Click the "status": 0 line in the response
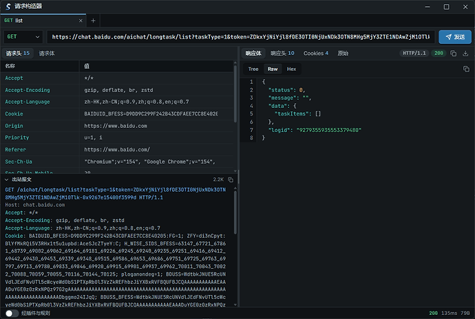The image size is (475, 319). (x=286, y=90)
